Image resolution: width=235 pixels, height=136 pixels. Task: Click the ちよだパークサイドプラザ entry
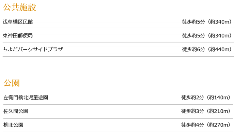[33, 49]
